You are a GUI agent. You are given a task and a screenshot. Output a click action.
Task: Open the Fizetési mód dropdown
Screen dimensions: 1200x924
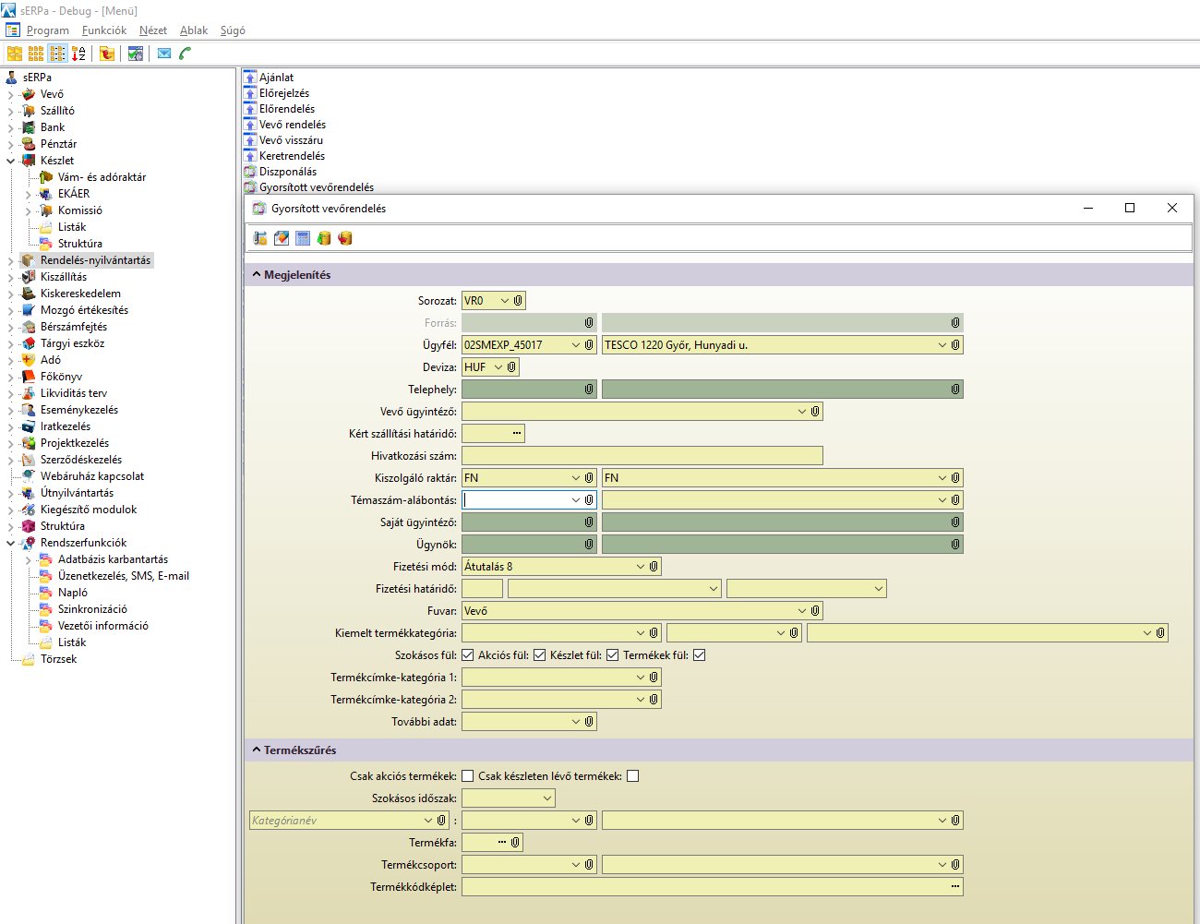click(641, 567)
